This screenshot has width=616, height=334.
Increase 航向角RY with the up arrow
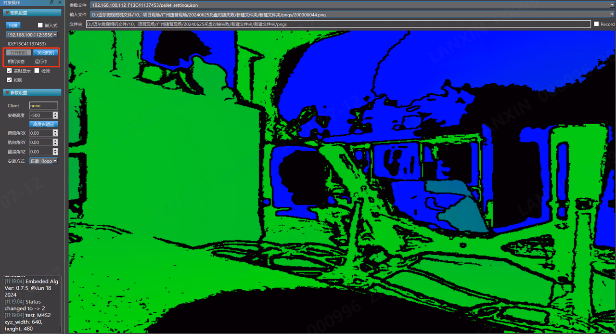click(x=55, y=141)
